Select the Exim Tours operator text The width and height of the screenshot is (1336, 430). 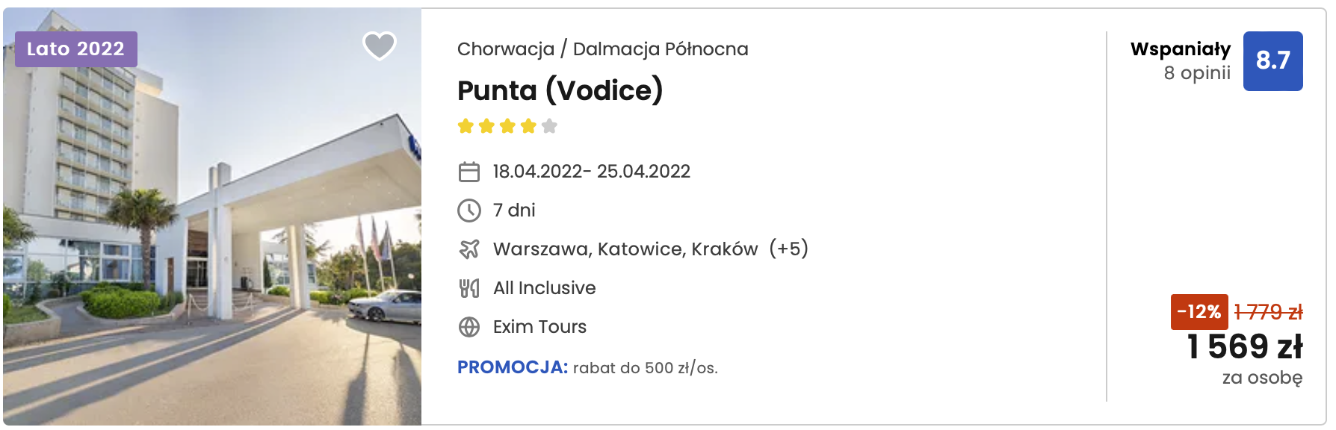pyautogui.click(x=539, y=327)
